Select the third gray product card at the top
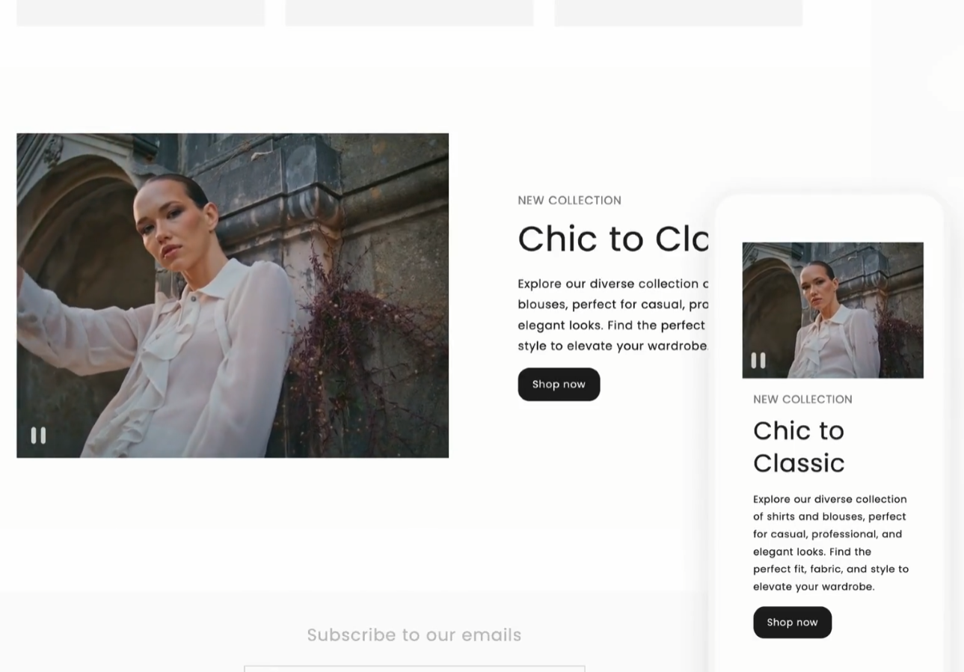 pos(678,13)
